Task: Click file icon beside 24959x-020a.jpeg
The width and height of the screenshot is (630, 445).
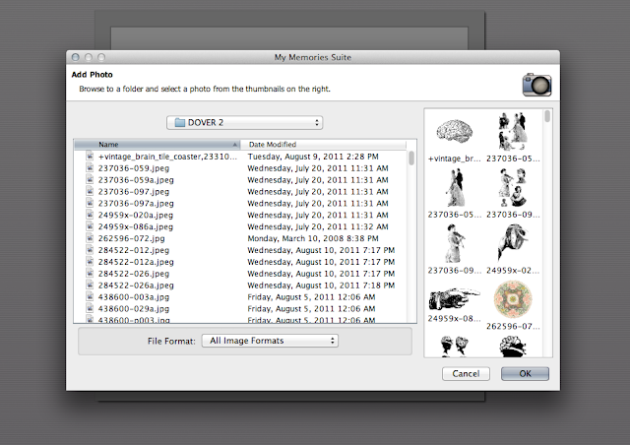Action: (x=90, y=215)
